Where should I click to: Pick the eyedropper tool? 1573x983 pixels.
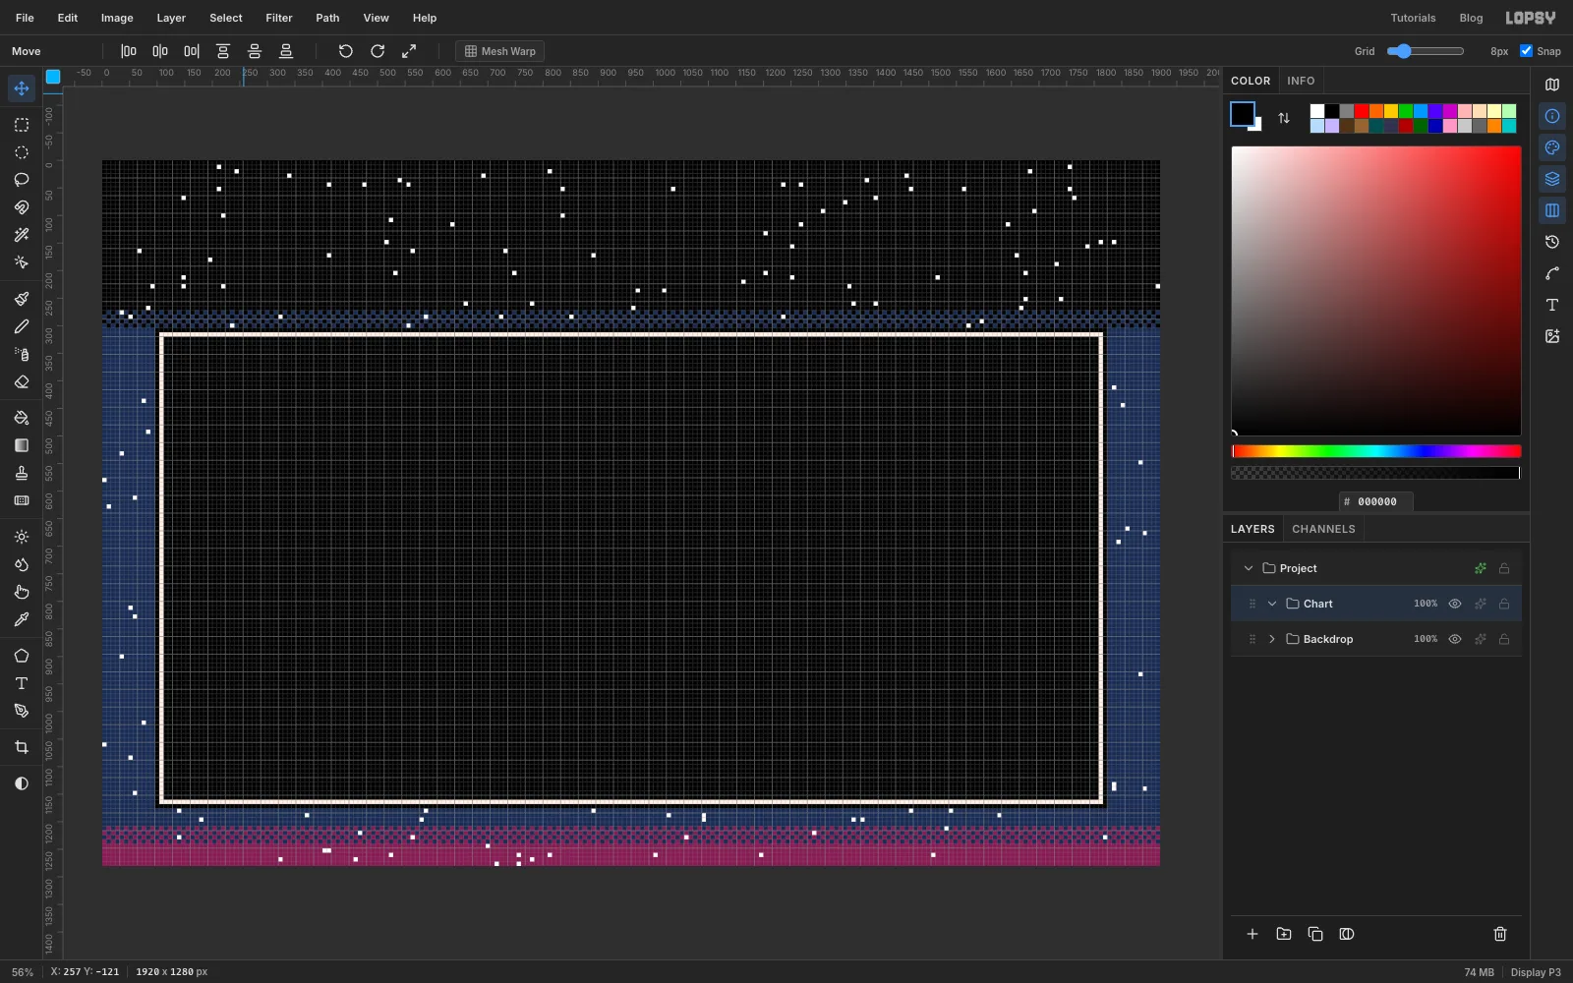click(22, 619)
